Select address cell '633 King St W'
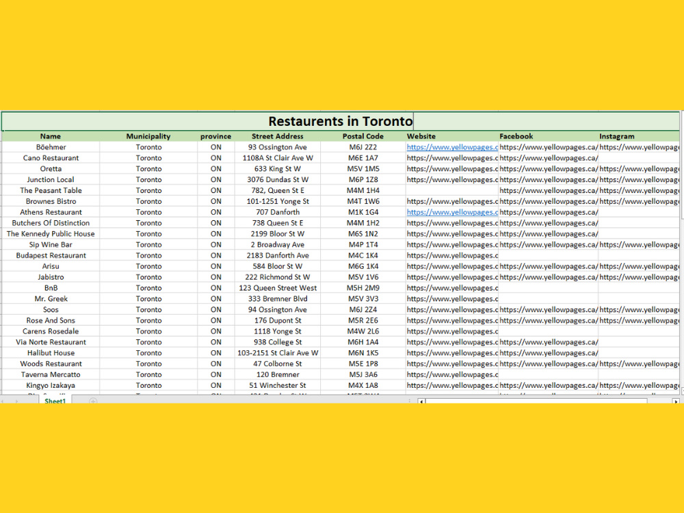Screen dimensions: 684x513 pos(278,169)
